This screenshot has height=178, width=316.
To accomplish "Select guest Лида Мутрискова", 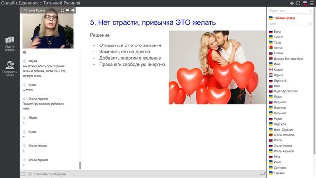I will tap(285, 91).
